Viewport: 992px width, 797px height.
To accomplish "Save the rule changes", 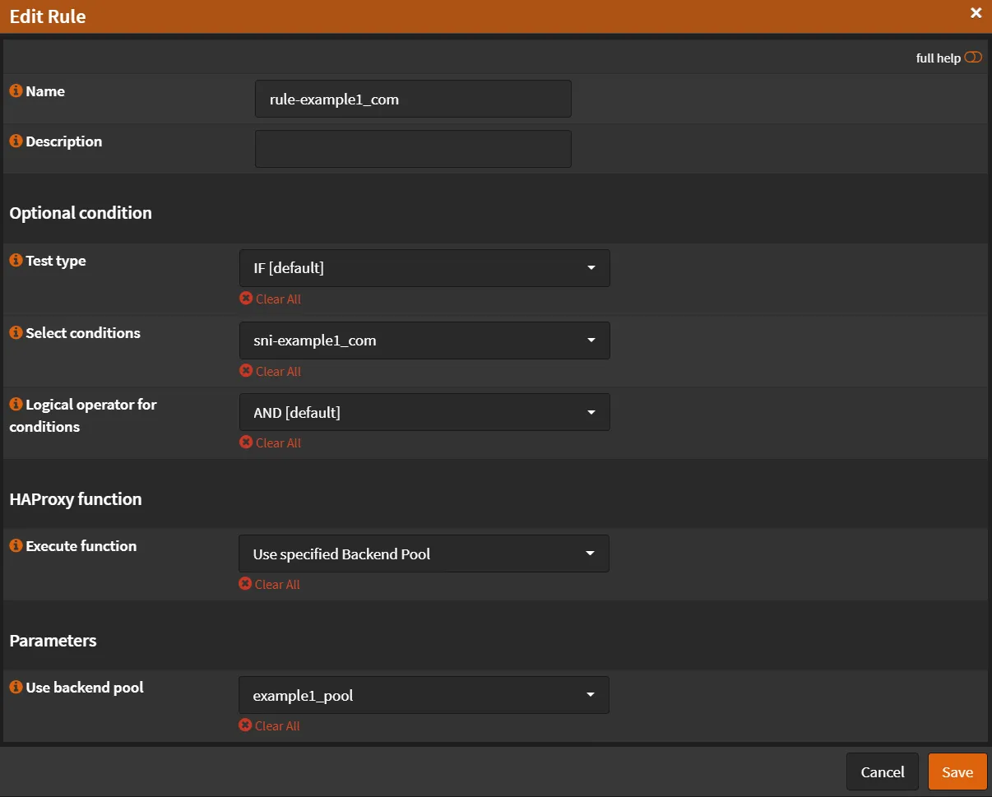I will [x=957, y=772].
